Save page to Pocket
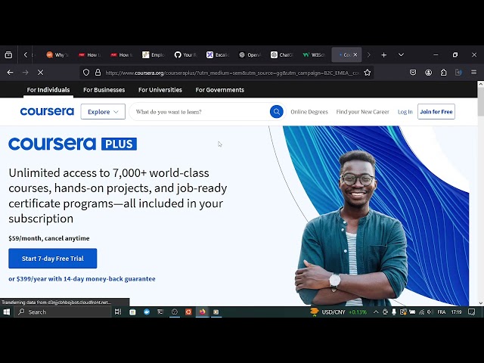Screen dimensions: 484x363 413,73
